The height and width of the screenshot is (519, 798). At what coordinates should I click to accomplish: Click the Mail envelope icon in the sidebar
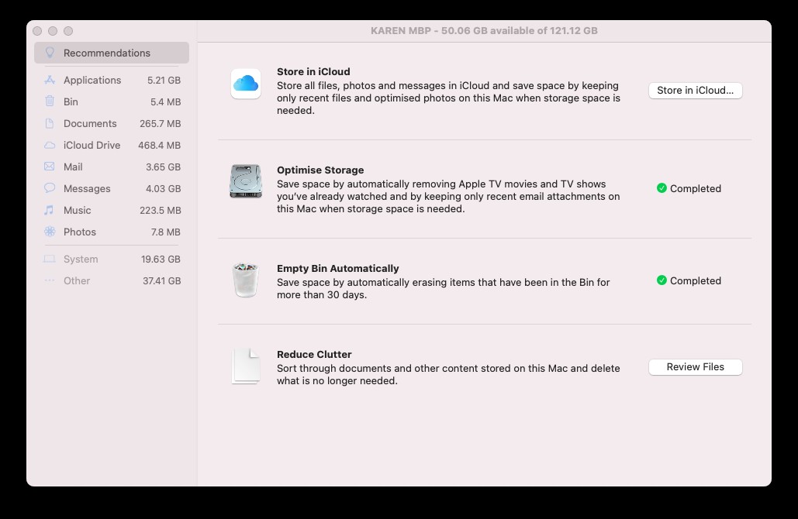click(x=48, y=167)
